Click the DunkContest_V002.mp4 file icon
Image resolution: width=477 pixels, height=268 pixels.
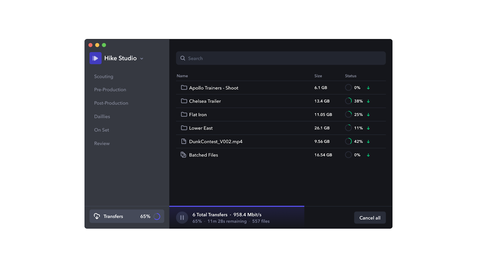click(184, 141)
